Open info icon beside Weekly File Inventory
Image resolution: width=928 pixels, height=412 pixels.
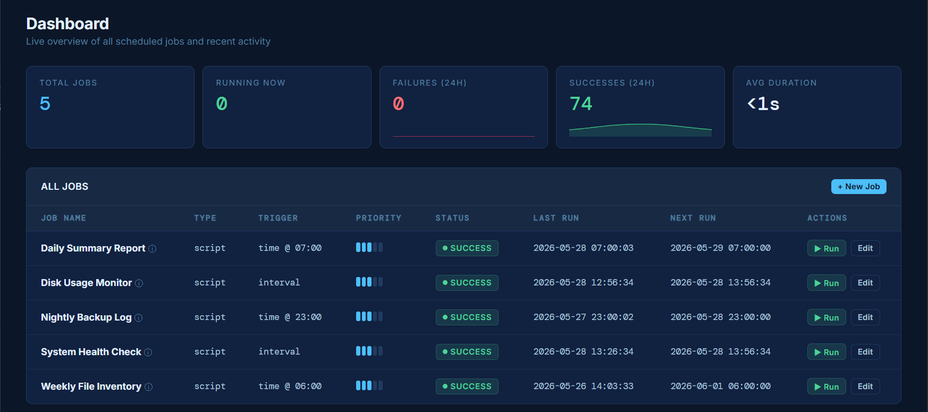click(148, 387)
